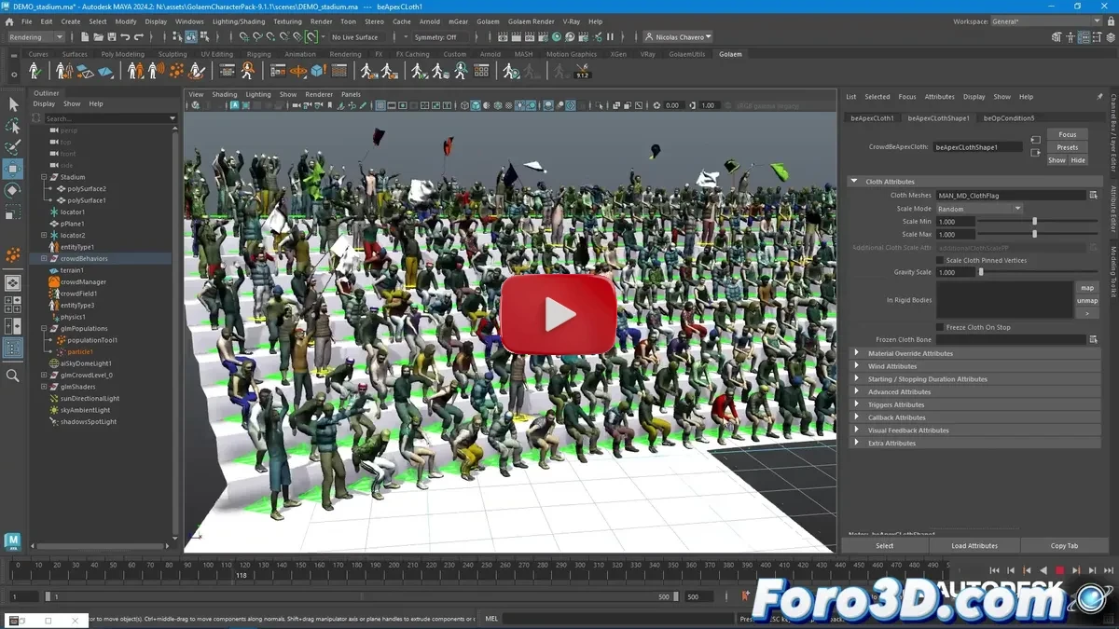The width and height of the screenshot is (1119, 629).
Task: Click the Focus button near Presets
Action: [x=1068, y=134]
